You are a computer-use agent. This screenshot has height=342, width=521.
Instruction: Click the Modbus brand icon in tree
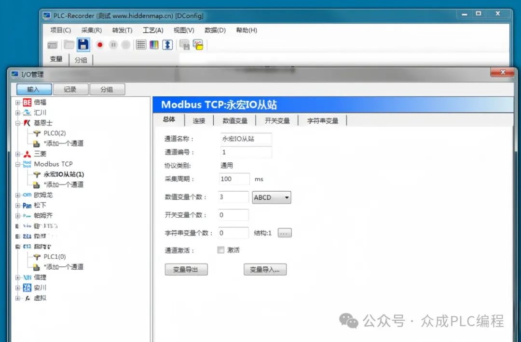click(27, 164)
